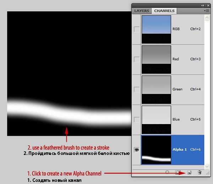This screenshot has width=213, height=184.
Task: Click the Ctrl+3 shortcut label
Action: point(195,59)
